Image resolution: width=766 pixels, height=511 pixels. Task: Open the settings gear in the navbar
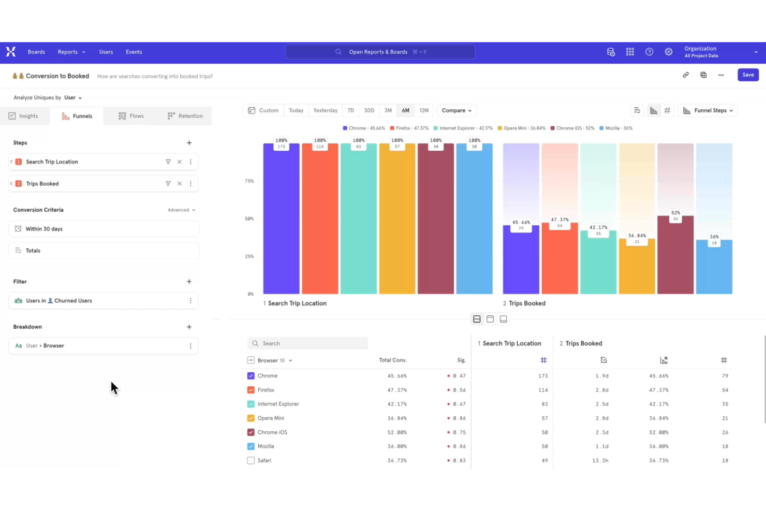(668, 52)
